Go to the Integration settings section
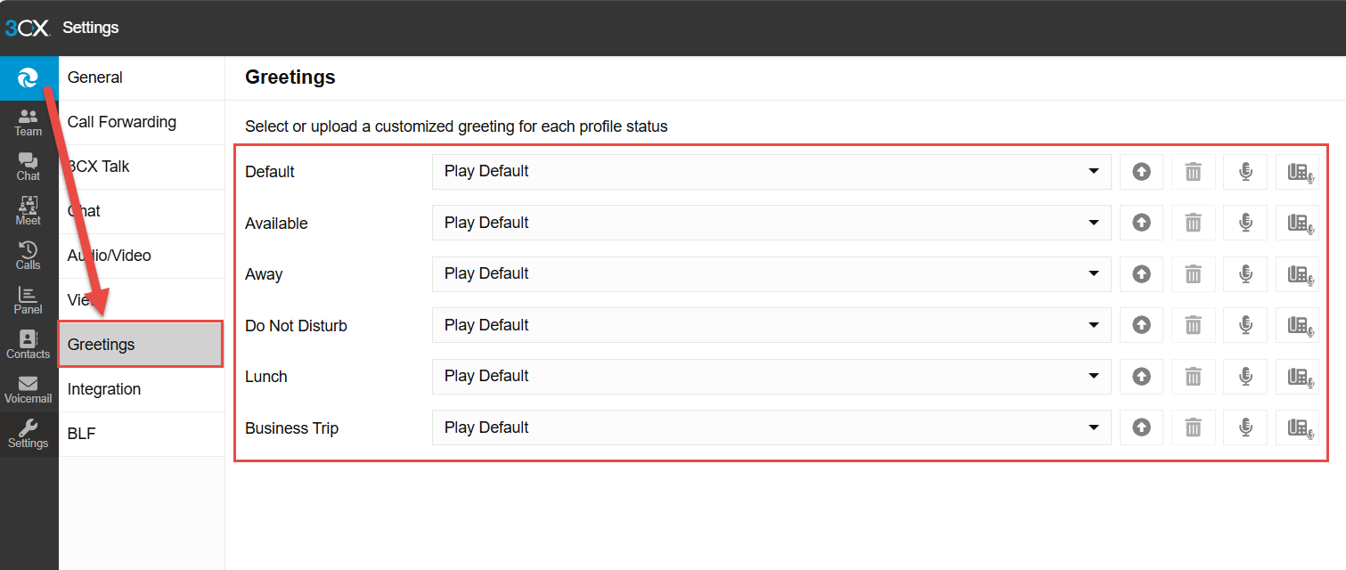1346x570 pixels. coord(104,389)
